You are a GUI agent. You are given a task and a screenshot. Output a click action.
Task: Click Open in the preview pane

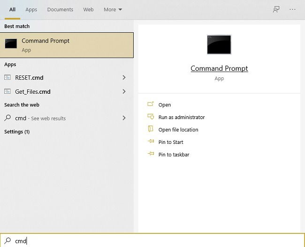pos(165,105)
